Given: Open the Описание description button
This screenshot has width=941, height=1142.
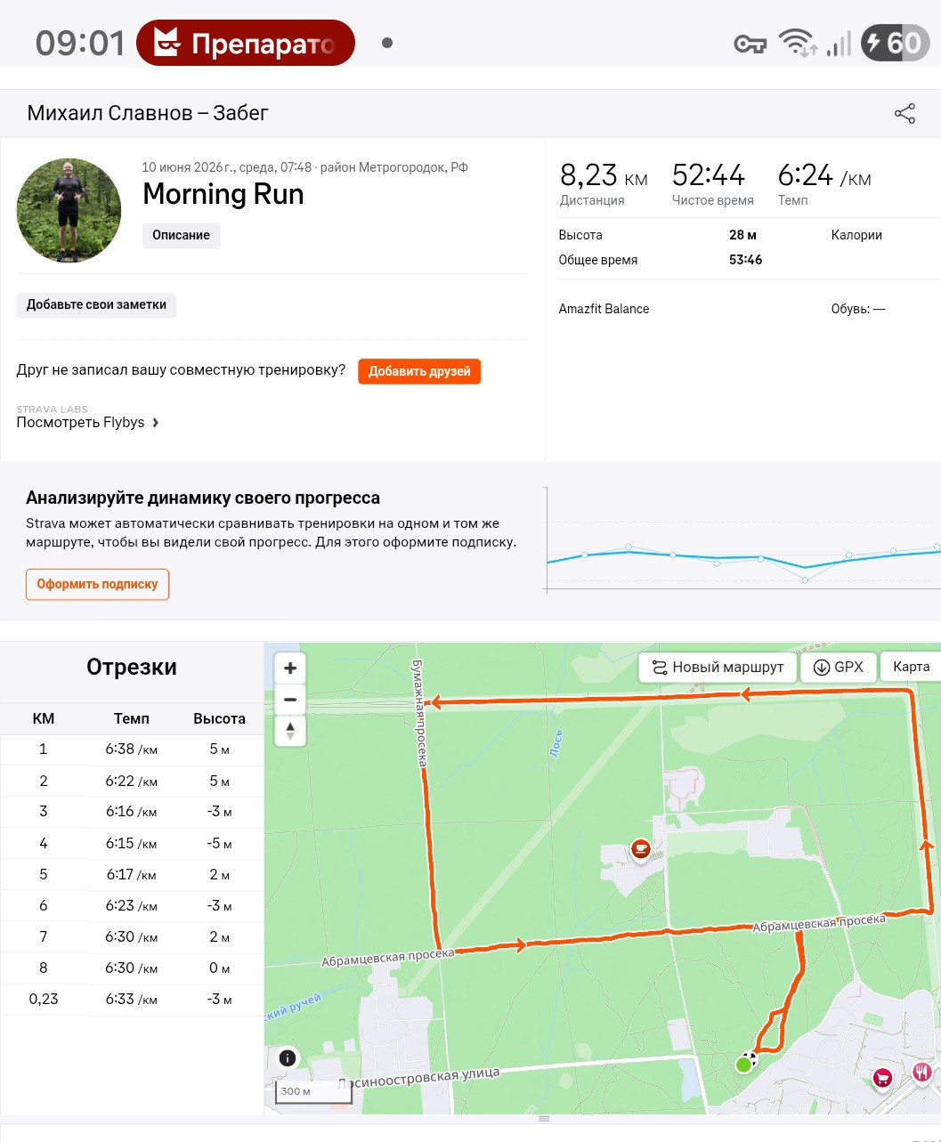Looking at the screenshot, I should pyautogui.click(x=181, y=235).
